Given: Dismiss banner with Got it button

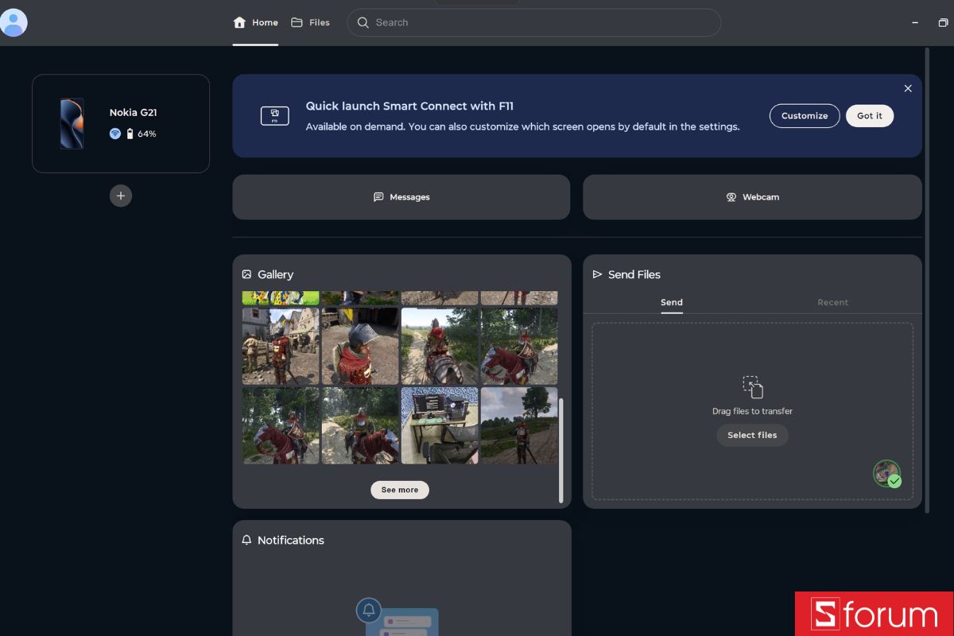Looking at the screenshot, I should (870, 116).
